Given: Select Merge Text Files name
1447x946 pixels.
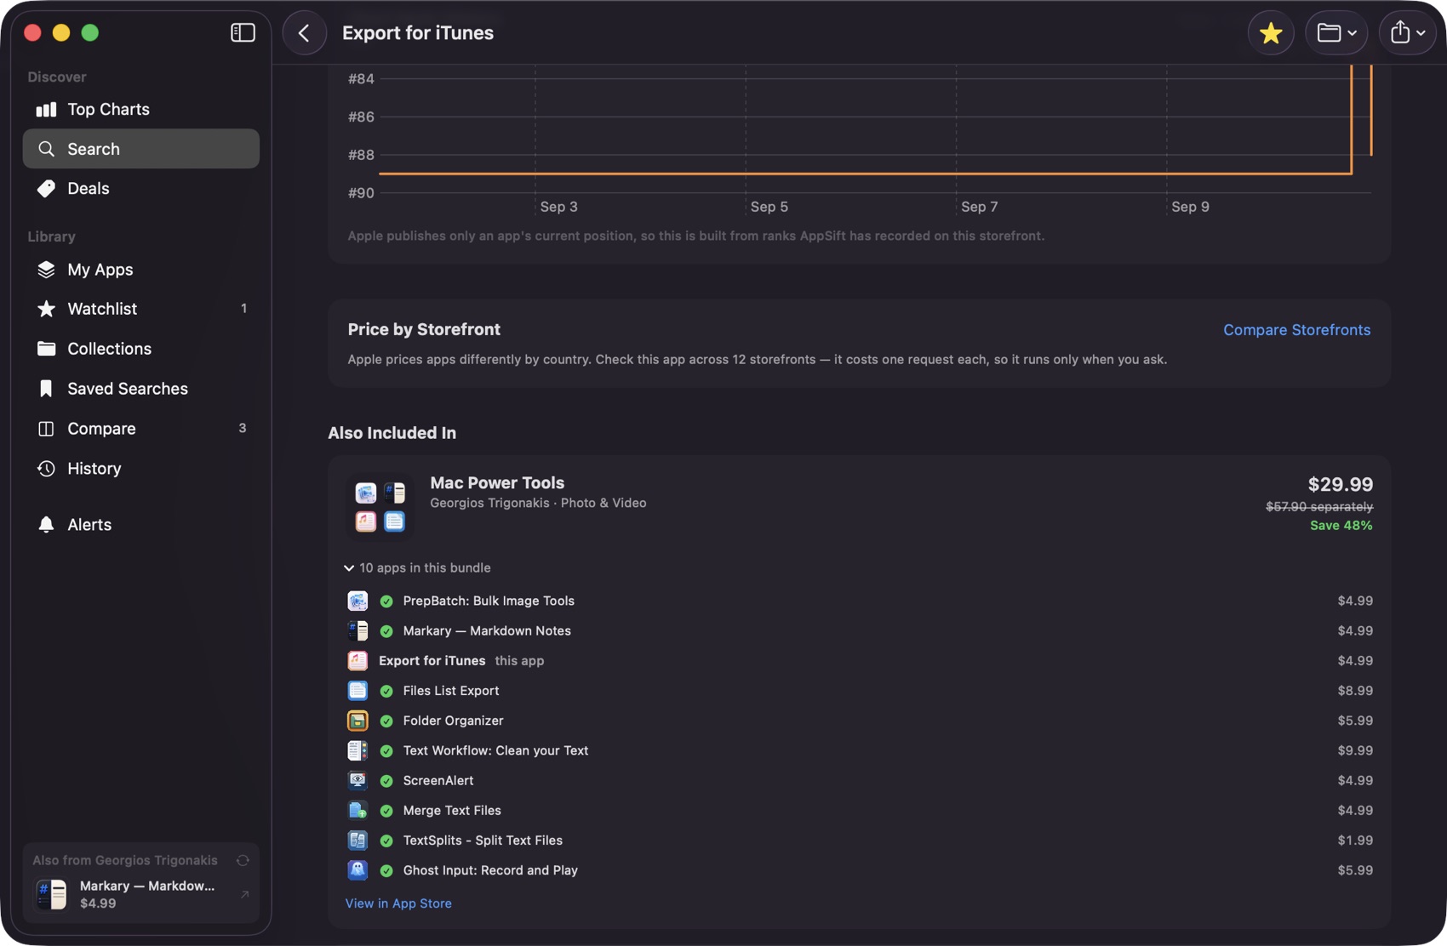Looking at the screenshot, I should [x=452, y=811].
